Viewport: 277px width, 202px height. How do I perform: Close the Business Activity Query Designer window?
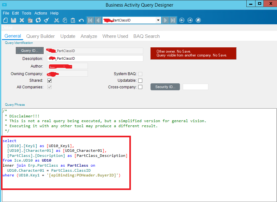click(x=270, y=3)
